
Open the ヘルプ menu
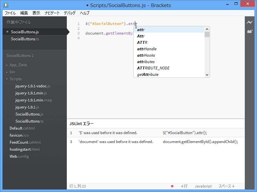click(x=84, y=13)
